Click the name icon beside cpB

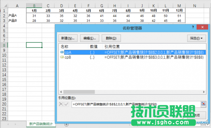(x=62, y=57)
